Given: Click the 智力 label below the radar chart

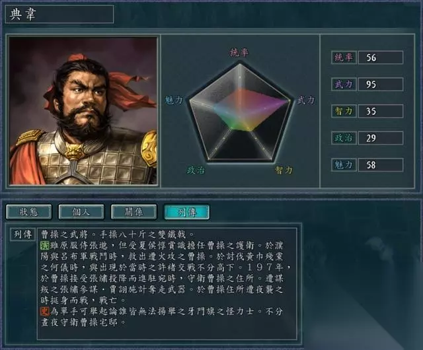Looking at the screenshot, I should [284, 170].
